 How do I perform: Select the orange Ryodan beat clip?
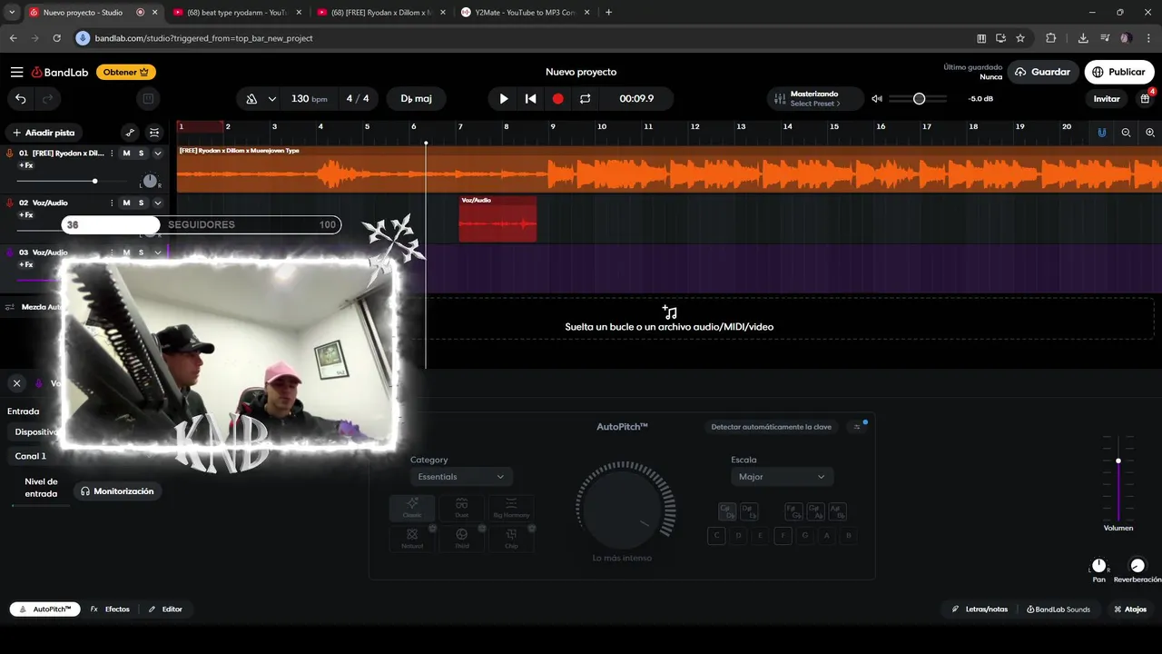tap(669, 169)
